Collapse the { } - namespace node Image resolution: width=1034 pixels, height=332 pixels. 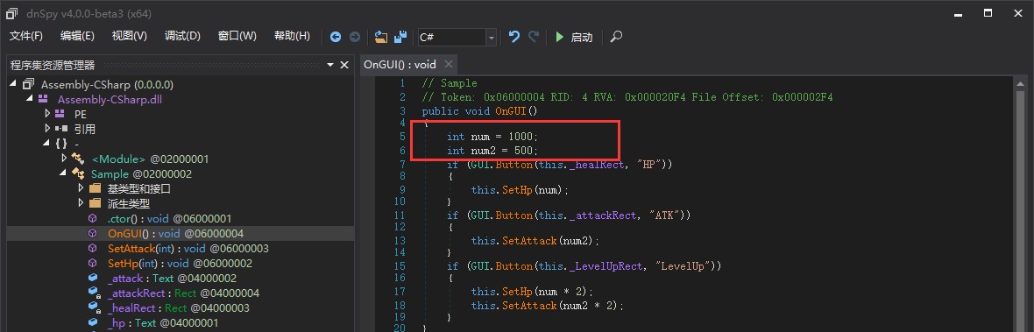pos(46,143)
